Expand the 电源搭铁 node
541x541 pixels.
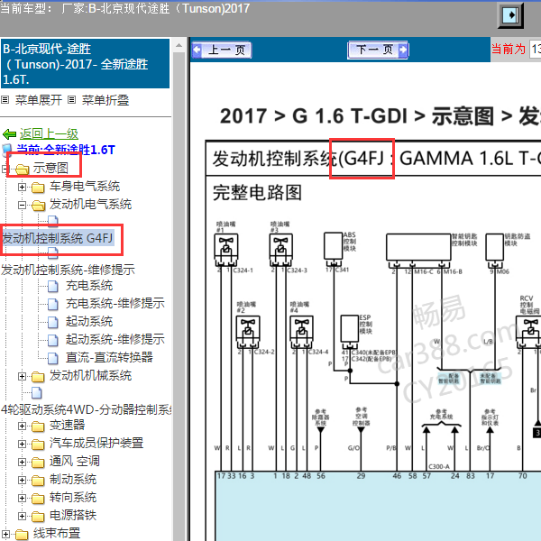point(22,516)
